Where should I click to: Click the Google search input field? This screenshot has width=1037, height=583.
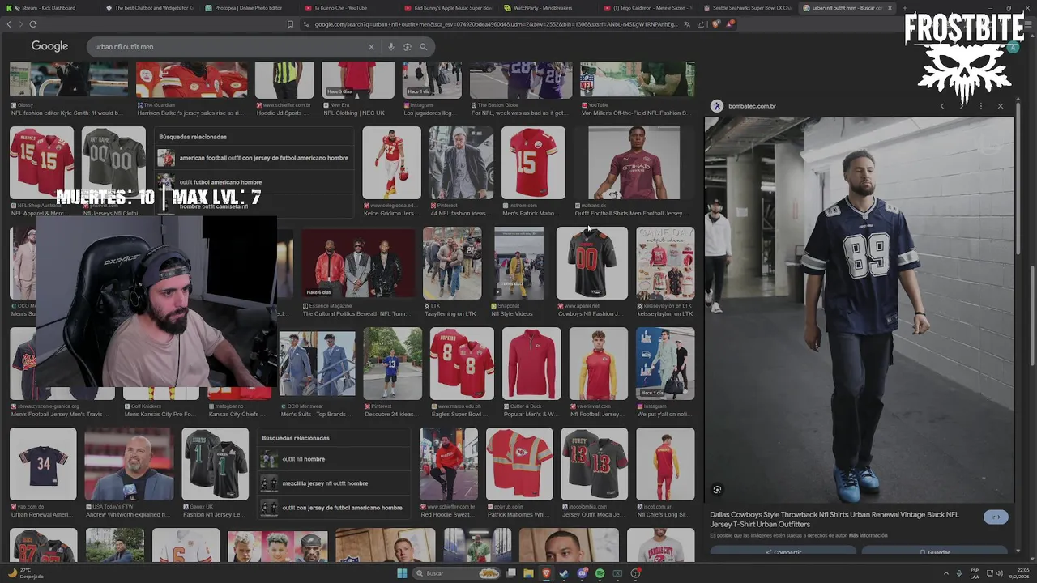click(x=227, y=47)
